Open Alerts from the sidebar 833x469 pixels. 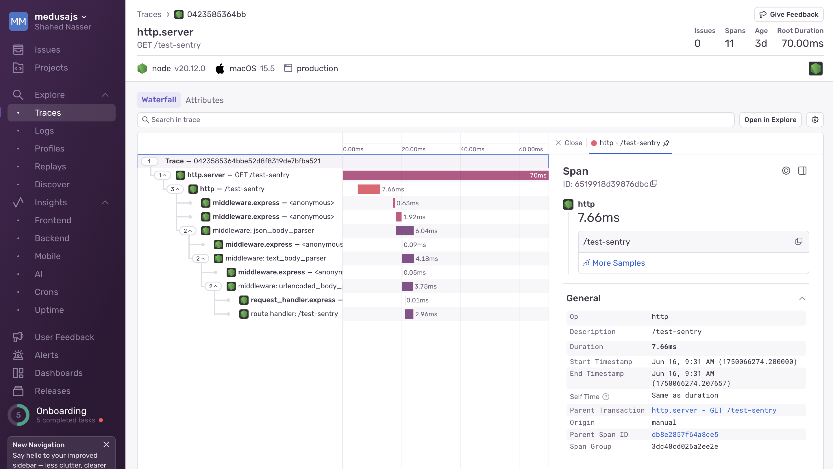pyautogui.click(x=46, y=355)
